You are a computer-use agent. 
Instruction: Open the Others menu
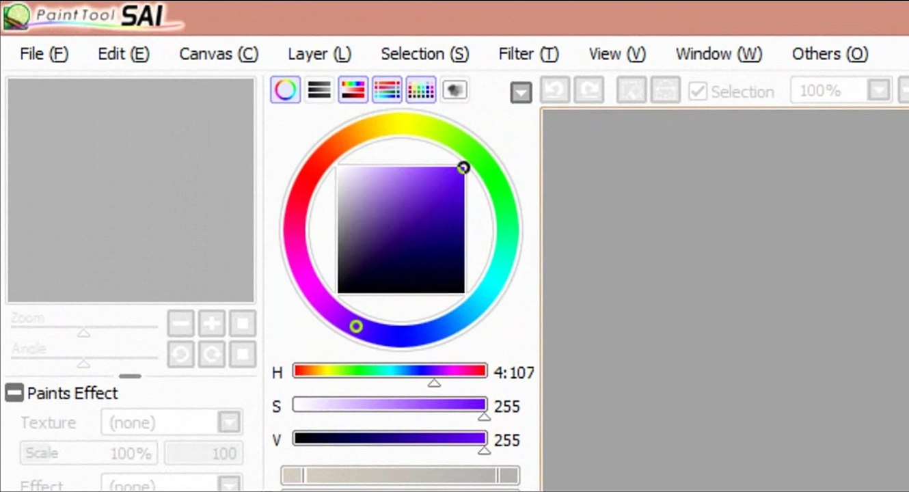tap(830, 54)
